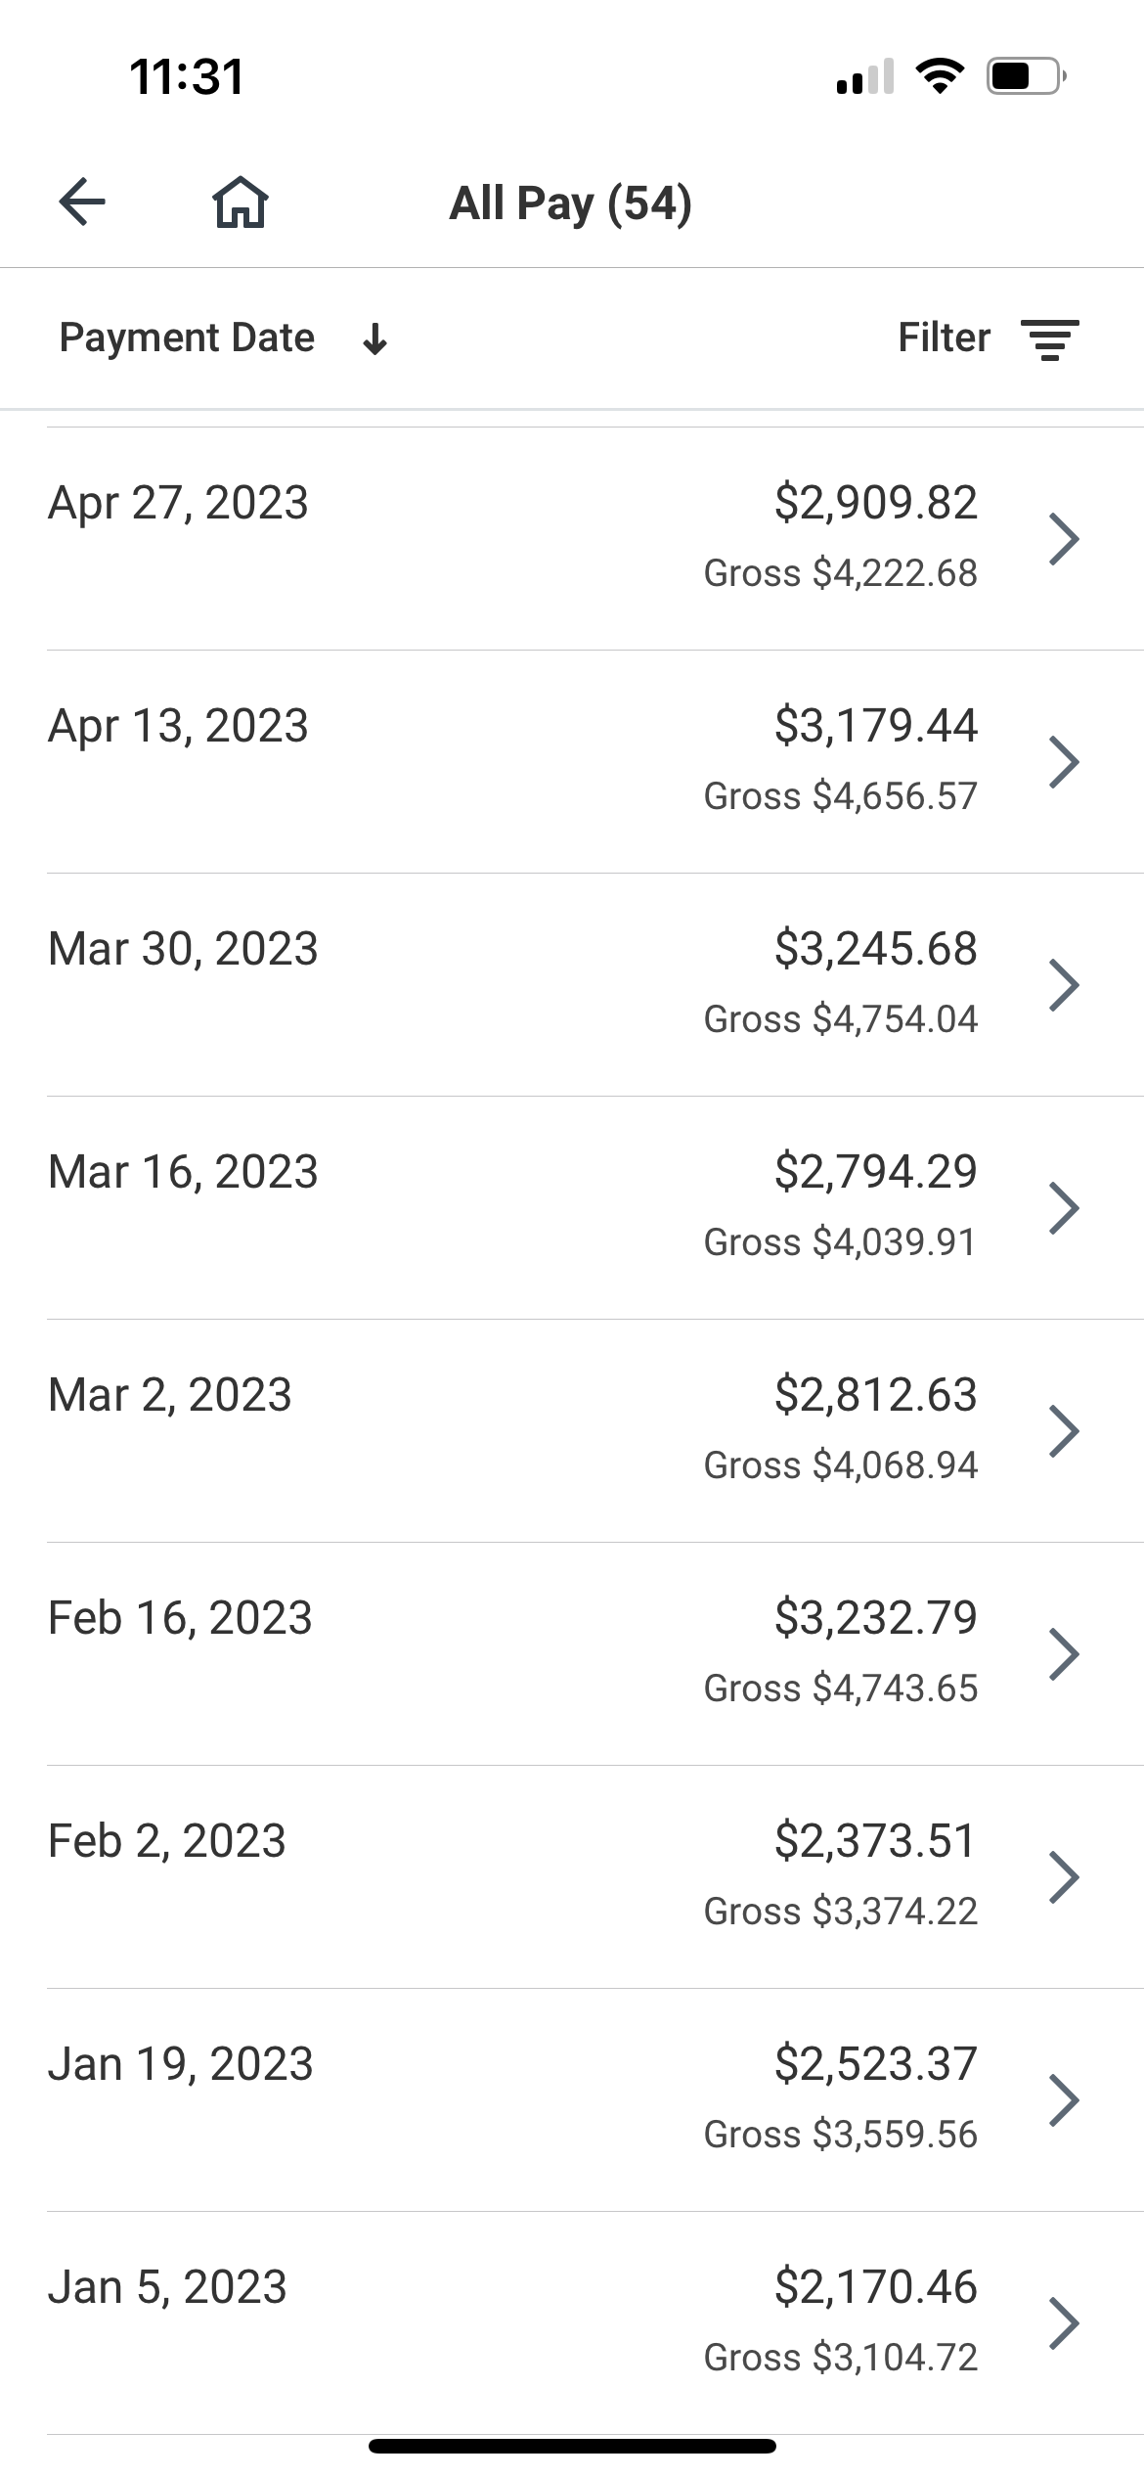
Task: Open chevron for Apr 13, 2023 payment
Action: [x=1063, y=761]
